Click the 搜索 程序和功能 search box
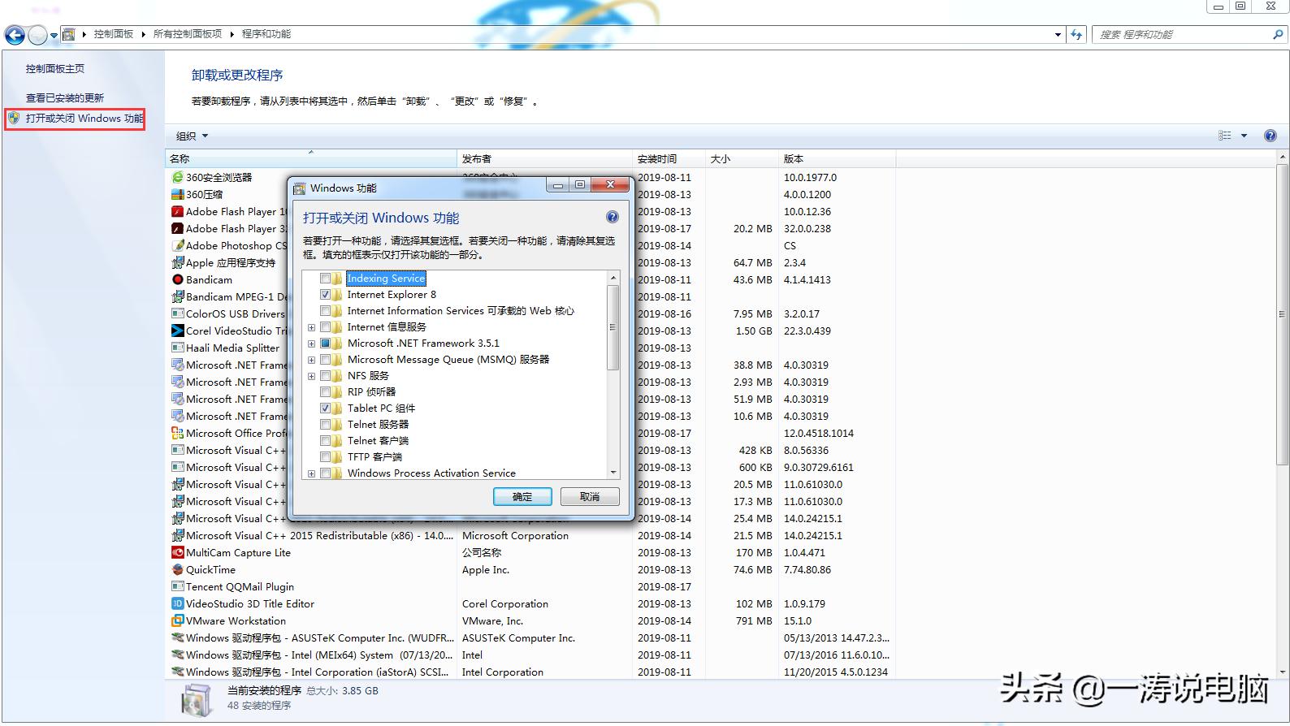Image resolution: width=1290 pixels, height=726 pixels. (1182, 34)
